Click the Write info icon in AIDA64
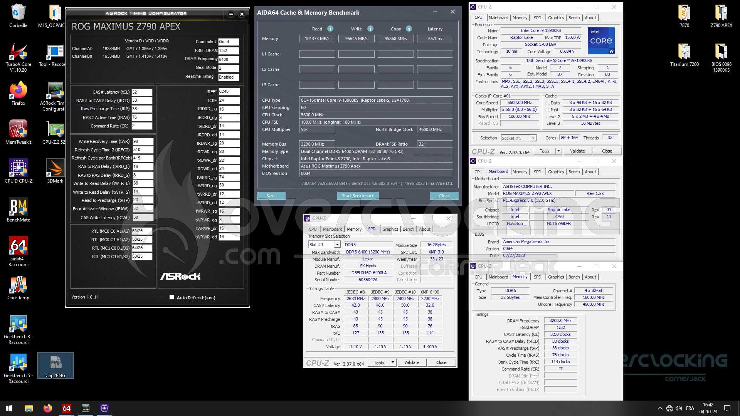The width and height of the screenshot is (740, 416). [x=370, y=29]
